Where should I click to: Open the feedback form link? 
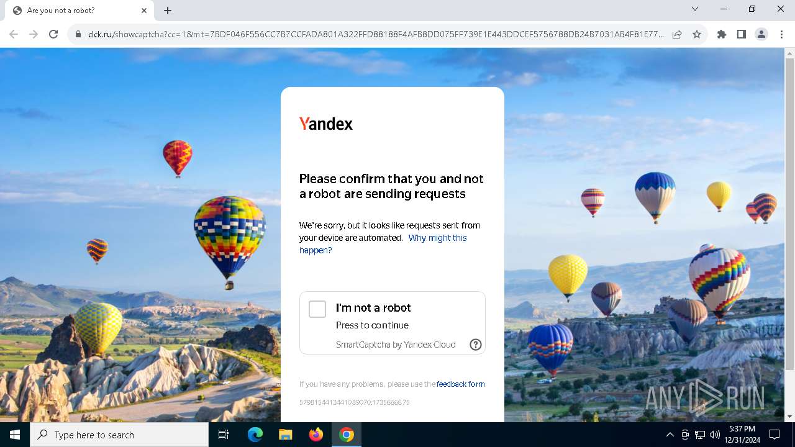click(x=460, y=384)
